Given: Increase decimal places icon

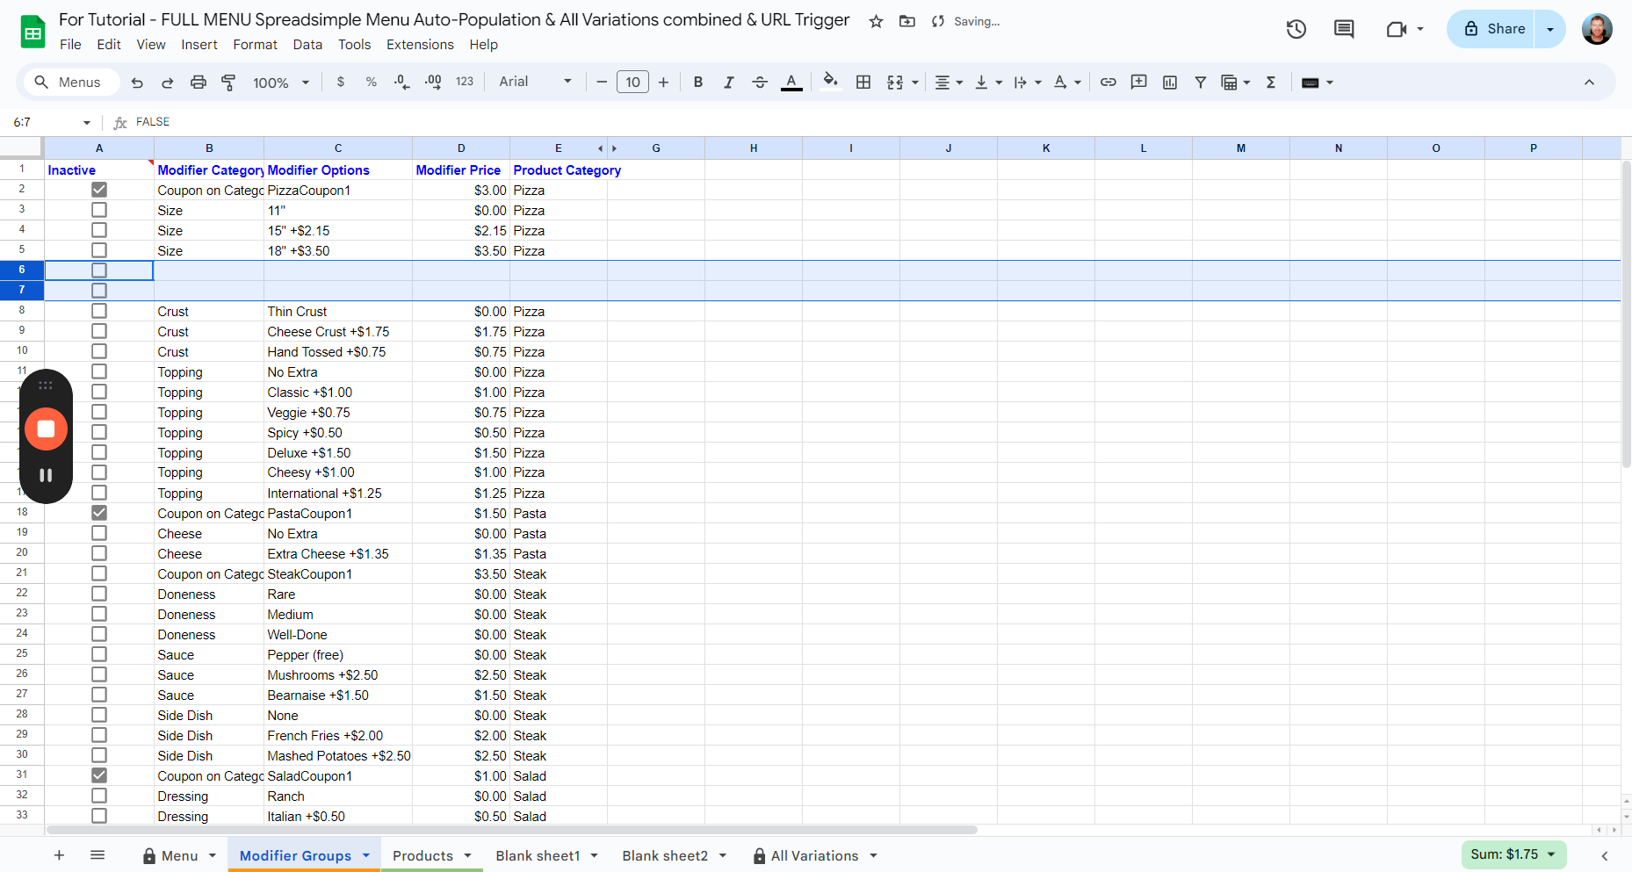Looking at the screenshot, I should (433, 83).
